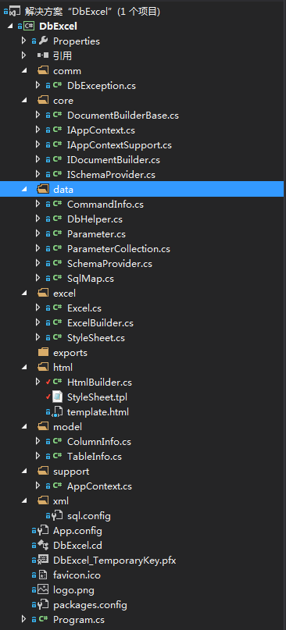The width and height of the screenshot is (286, 630).
Task: Select the SchemaProvider.cs file name
Action: click(109, 264)
